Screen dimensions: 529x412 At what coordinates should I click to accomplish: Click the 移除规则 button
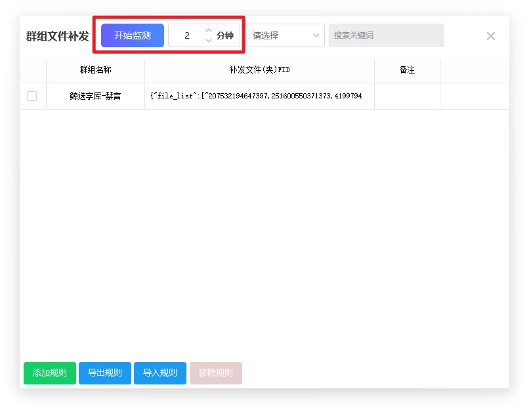pos(215,373)
